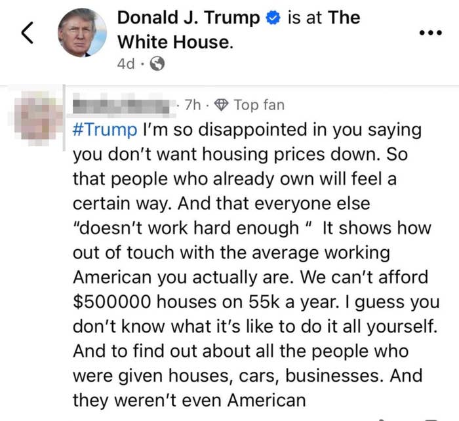Click the "is at" text in header
Image resolution: width=459 pixels, height=421 pixels.
point(304,18)
